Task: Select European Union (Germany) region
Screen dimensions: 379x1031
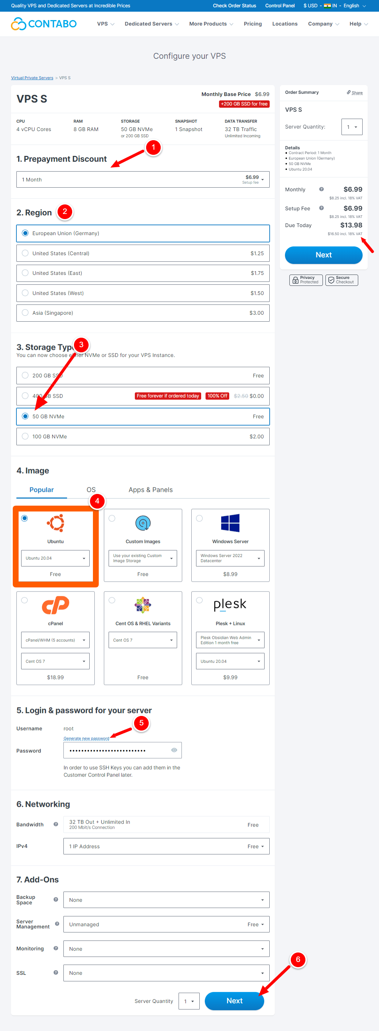Action: [143, 233]
